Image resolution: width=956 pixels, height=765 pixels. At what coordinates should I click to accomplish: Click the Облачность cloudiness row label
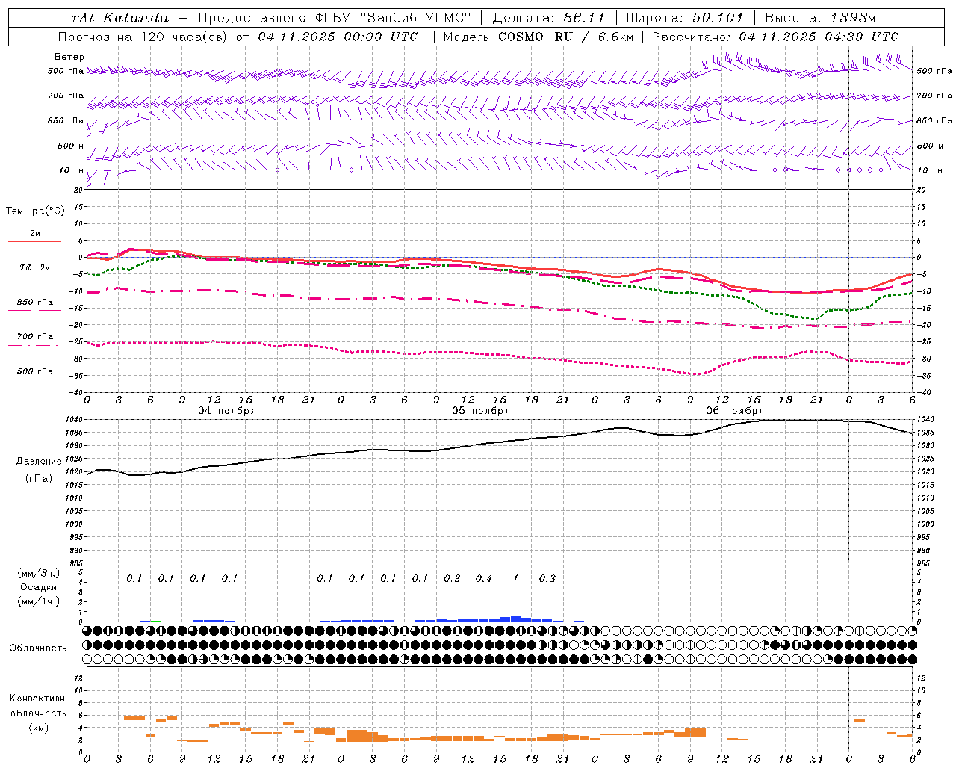tap(38, 648)
